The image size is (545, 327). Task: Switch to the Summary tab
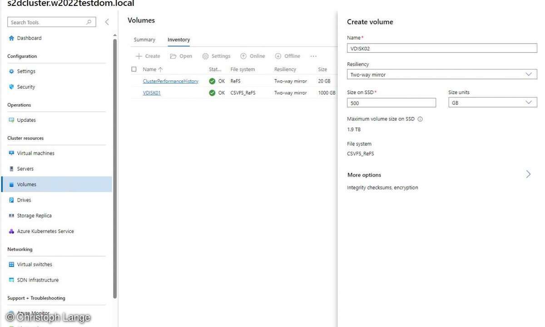(x=144, y=40)
